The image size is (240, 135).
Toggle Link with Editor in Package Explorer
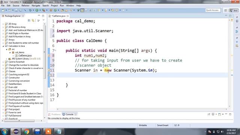pyautogui.click(x=33, y=20)
